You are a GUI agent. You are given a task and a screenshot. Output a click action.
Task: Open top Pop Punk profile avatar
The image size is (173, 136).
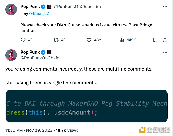(x=11, y=9)
